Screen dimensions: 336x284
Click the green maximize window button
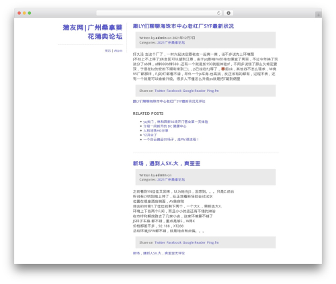pos(30,13)
